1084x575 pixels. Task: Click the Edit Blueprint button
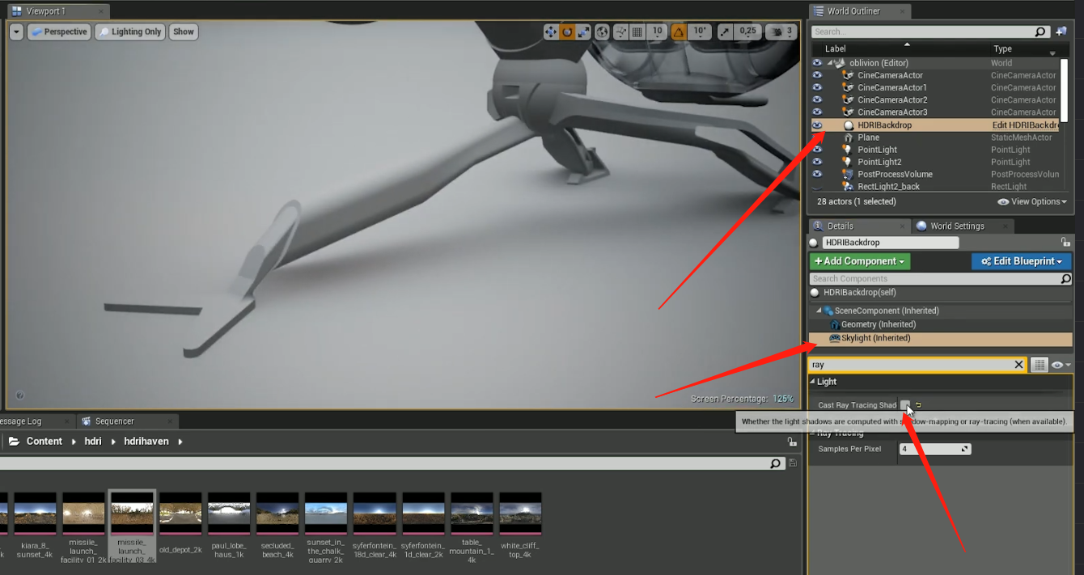1021,261
